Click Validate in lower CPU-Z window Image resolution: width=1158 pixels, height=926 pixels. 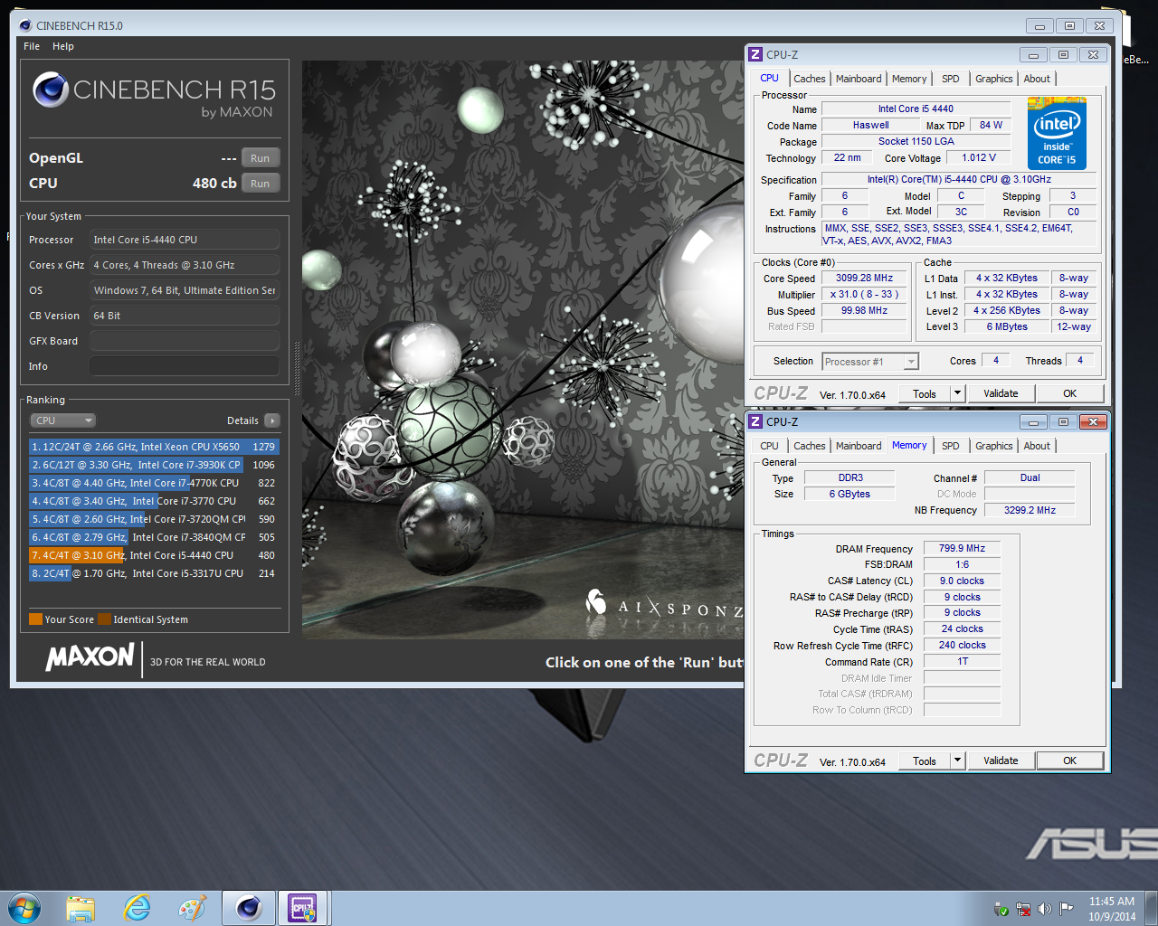(x=1001, y=761)
